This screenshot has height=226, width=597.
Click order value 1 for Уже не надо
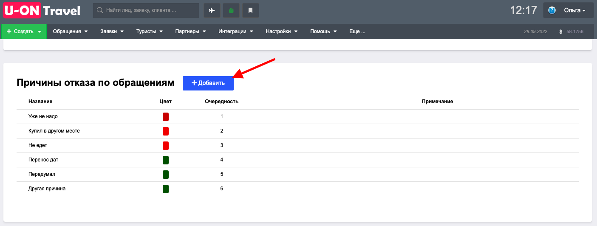click(222, 116)
